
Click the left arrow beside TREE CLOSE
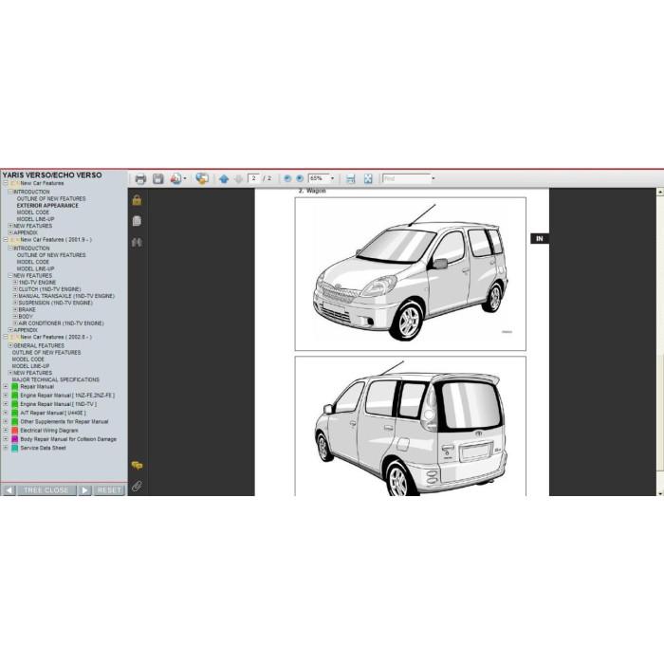pyautogui.click(x=9, y=490)
